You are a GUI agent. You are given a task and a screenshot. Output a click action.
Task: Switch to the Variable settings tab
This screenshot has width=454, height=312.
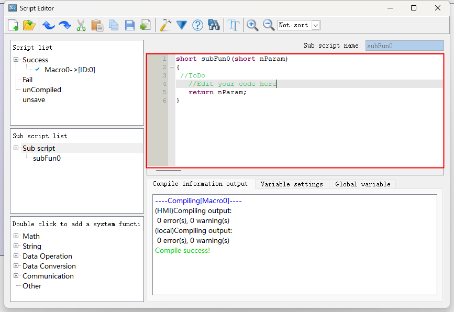tap(291, 184)
